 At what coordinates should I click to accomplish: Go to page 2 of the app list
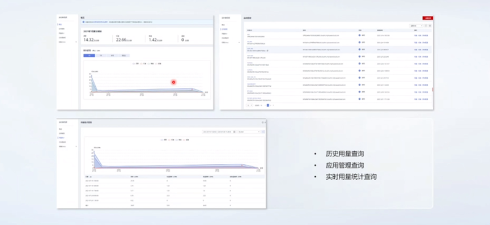coord(271,105)
